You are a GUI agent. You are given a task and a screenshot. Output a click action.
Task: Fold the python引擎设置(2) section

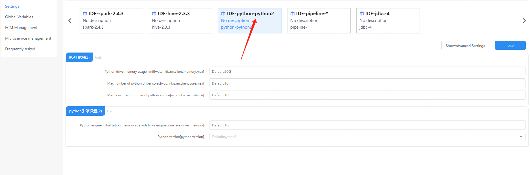(110, 111)
